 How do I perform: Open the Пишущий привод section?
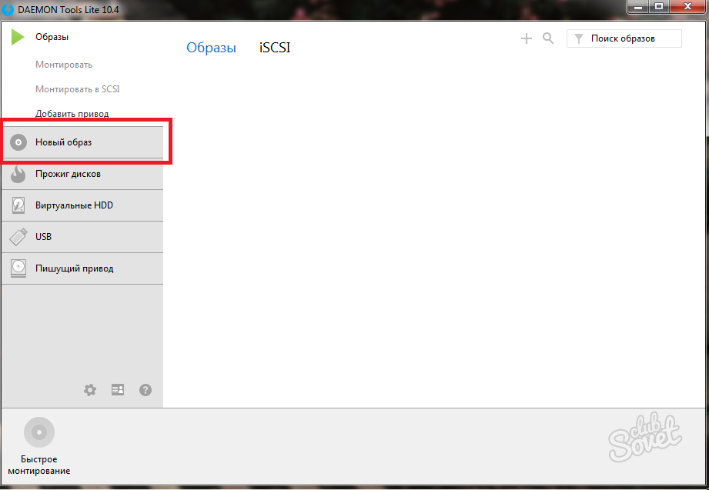tap(74, 268)
